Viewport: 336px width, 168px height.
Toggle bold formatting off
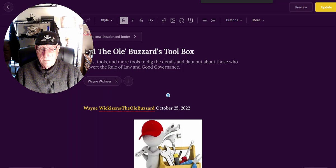point(124,20)
